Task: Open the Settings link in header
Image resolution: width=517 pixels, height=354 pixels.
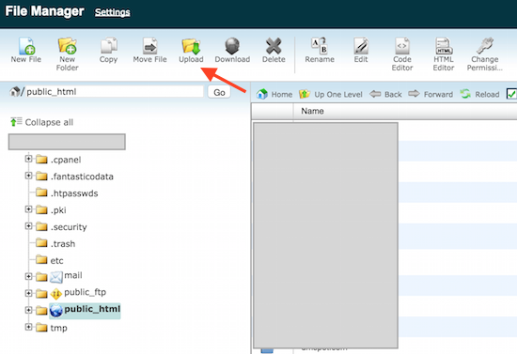Action: (113, 12)
